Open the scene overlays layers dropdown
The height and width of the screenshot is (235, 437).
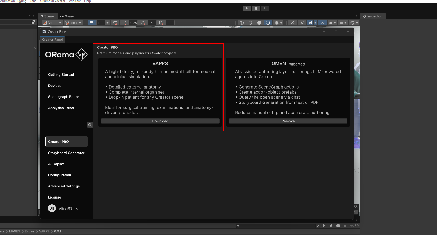pyautogui.click(x=332, y=23)
